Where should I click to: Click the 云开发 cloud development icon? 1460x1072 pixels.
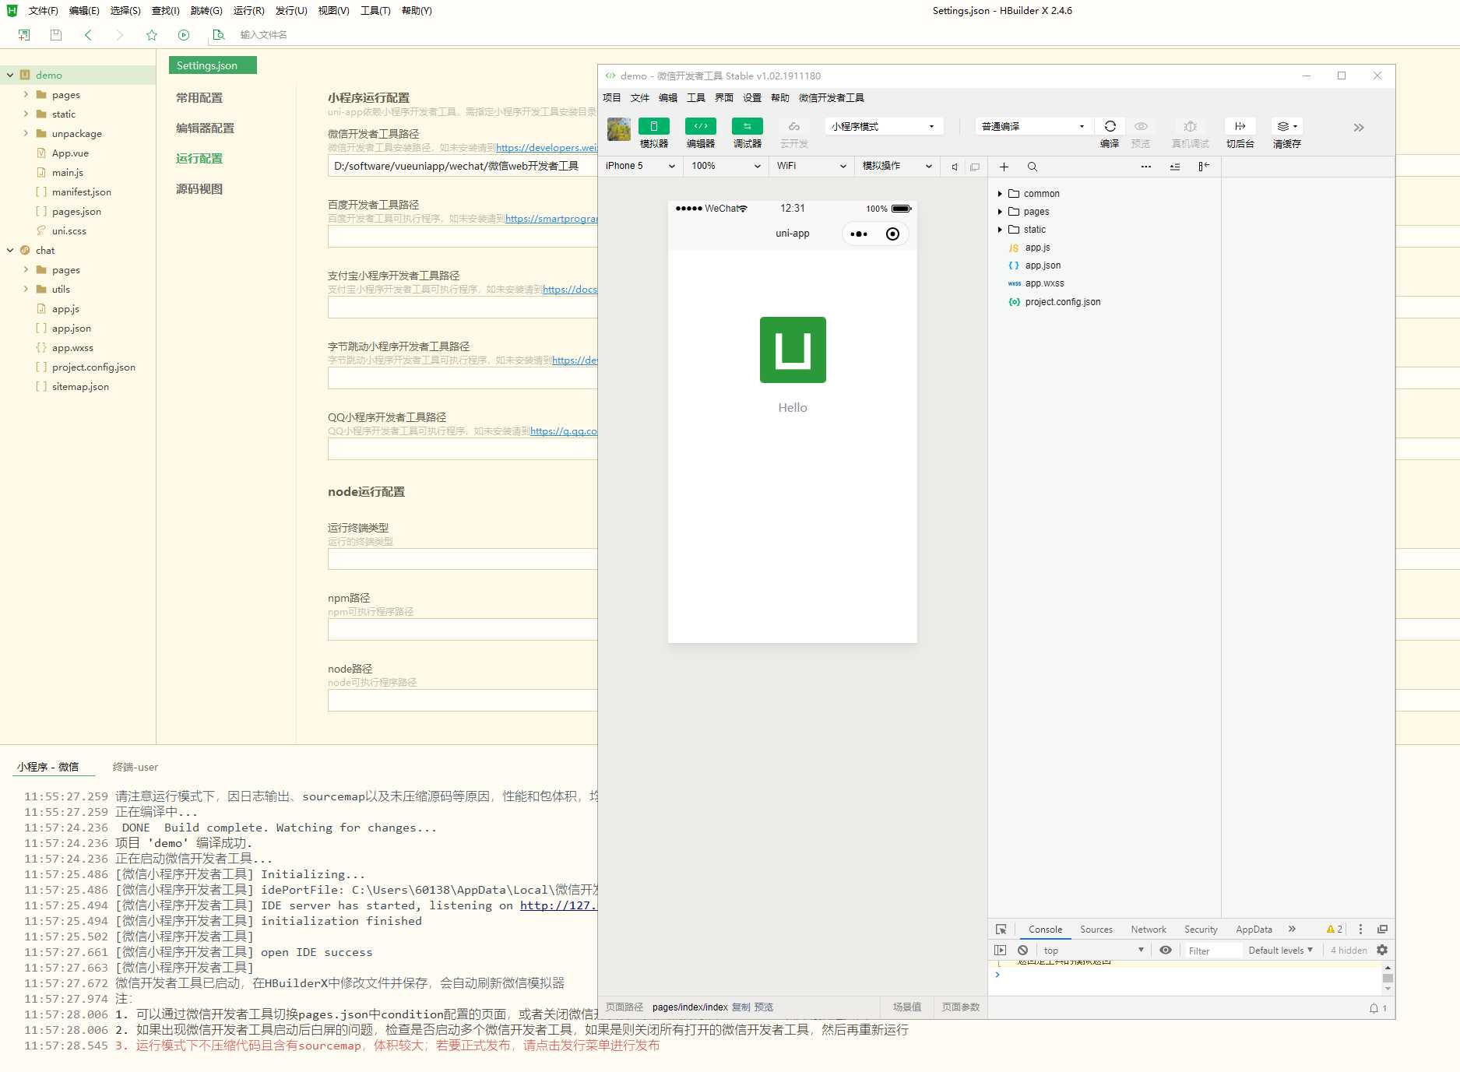point(794,126)
